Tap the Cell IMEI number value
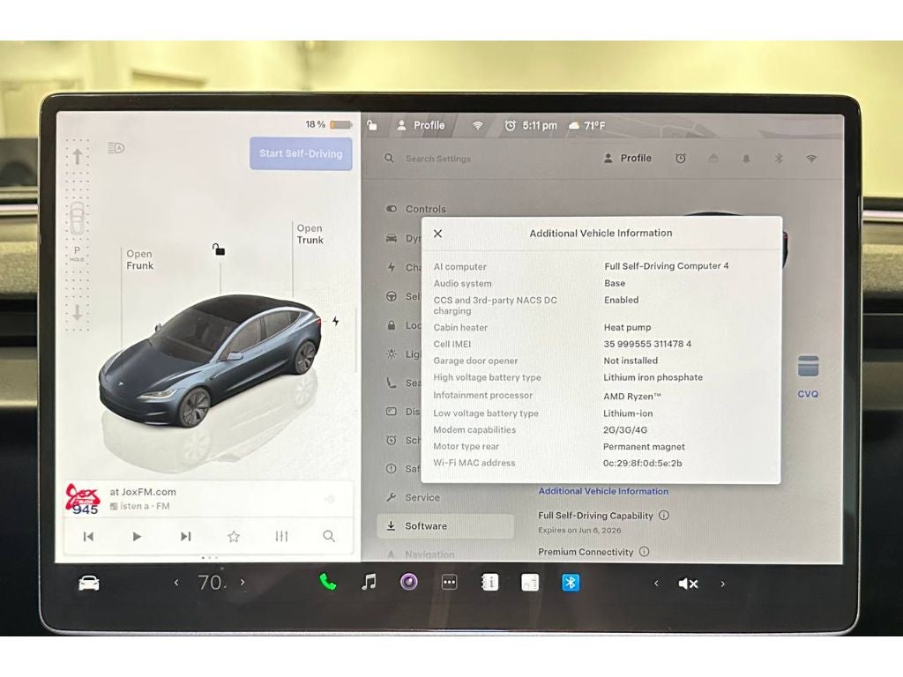 pyautogui.click(x=647, y=344)
